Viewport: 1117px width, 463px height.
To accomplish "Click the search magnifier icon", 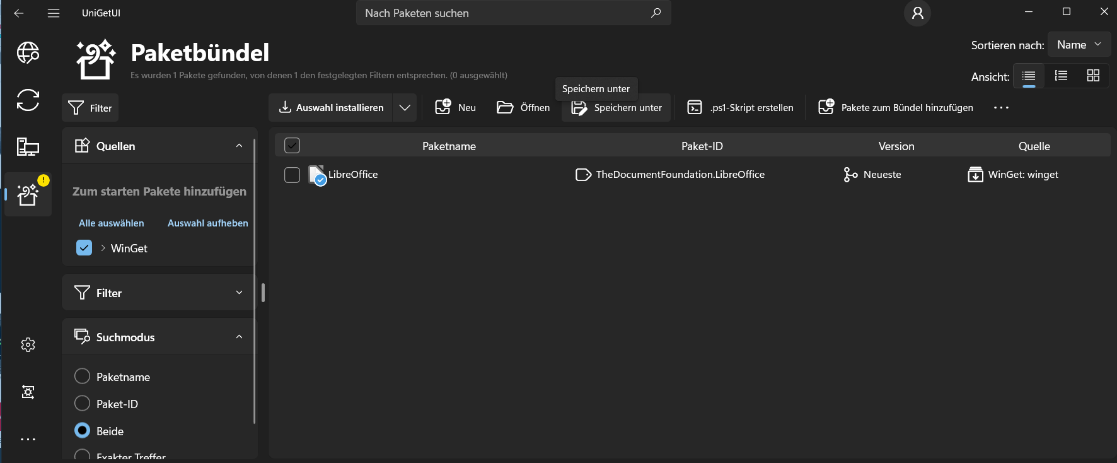I will click(656, 13).
